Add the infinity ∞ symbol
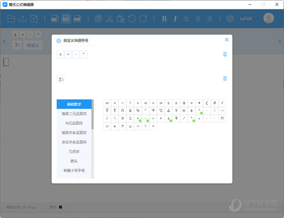 tap(107, 103)
